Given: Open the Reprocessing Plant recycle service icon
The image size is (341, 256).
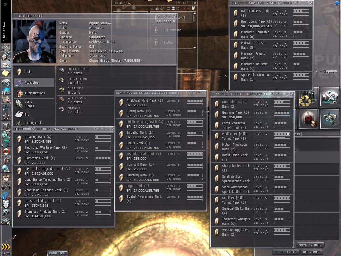Looking at the screenshot, I should coord(308,98).
